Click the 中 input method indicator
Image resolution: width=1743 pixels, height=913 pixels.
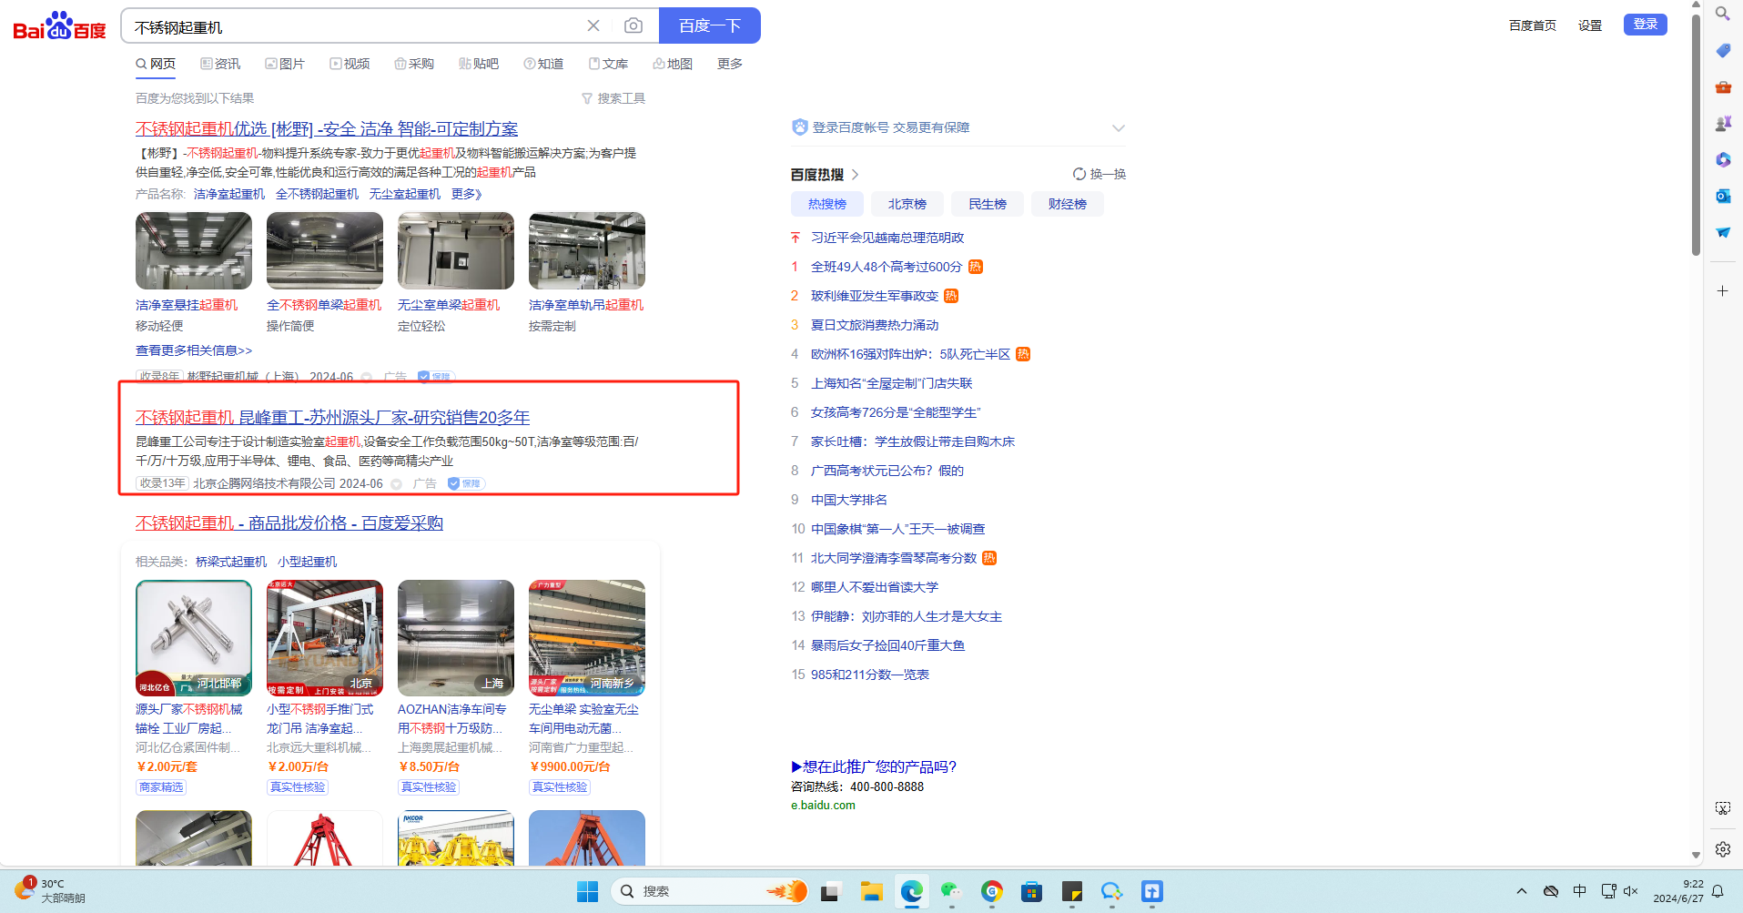1579,891
